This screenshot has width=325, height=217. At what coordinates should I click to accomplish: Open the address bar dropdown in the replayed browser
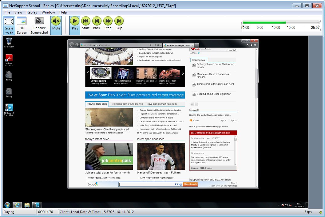point(153,45)
